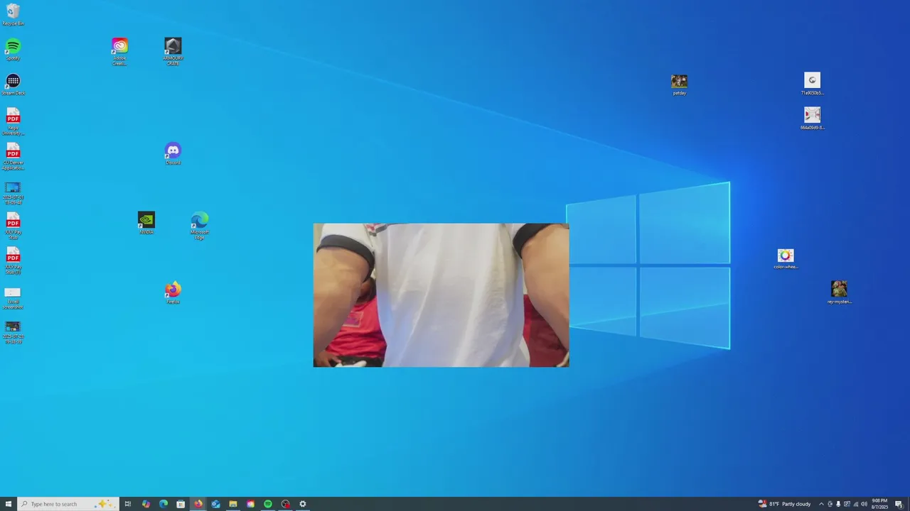Open the network Wi-Fi tray icon
The width and height of the screenshot is (910, 511).
coord(855,504)
